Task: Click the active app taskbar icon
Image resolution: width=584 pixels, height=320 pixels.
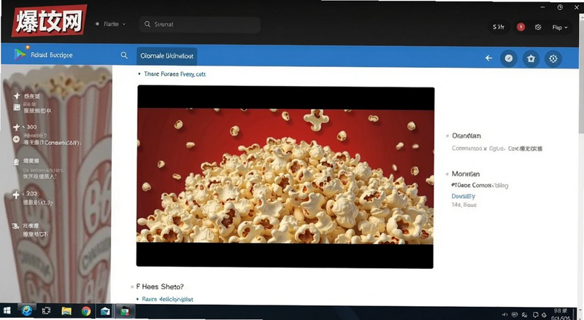Action: pyautogui.click(x=124, y=311)
